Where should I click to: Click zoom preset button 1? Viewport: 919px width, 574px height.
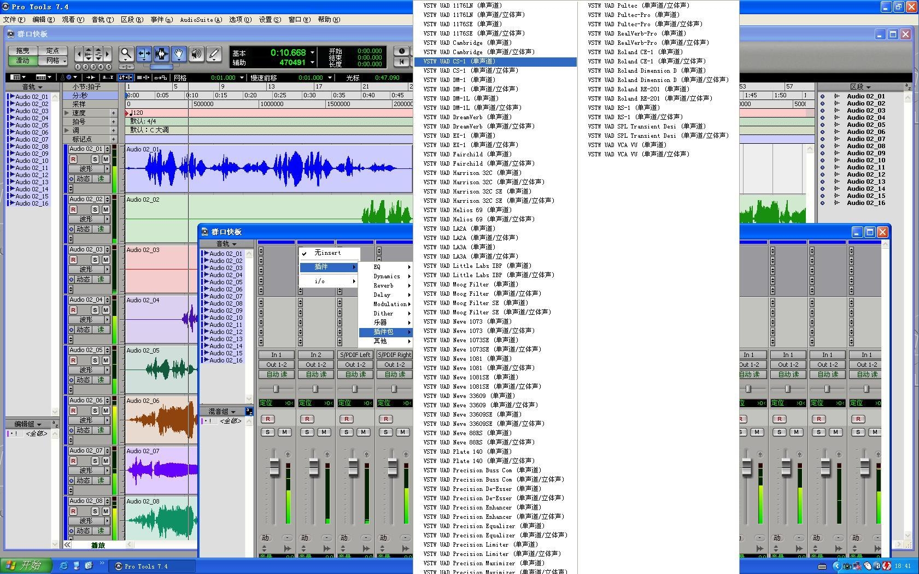[x=78, y=67]
